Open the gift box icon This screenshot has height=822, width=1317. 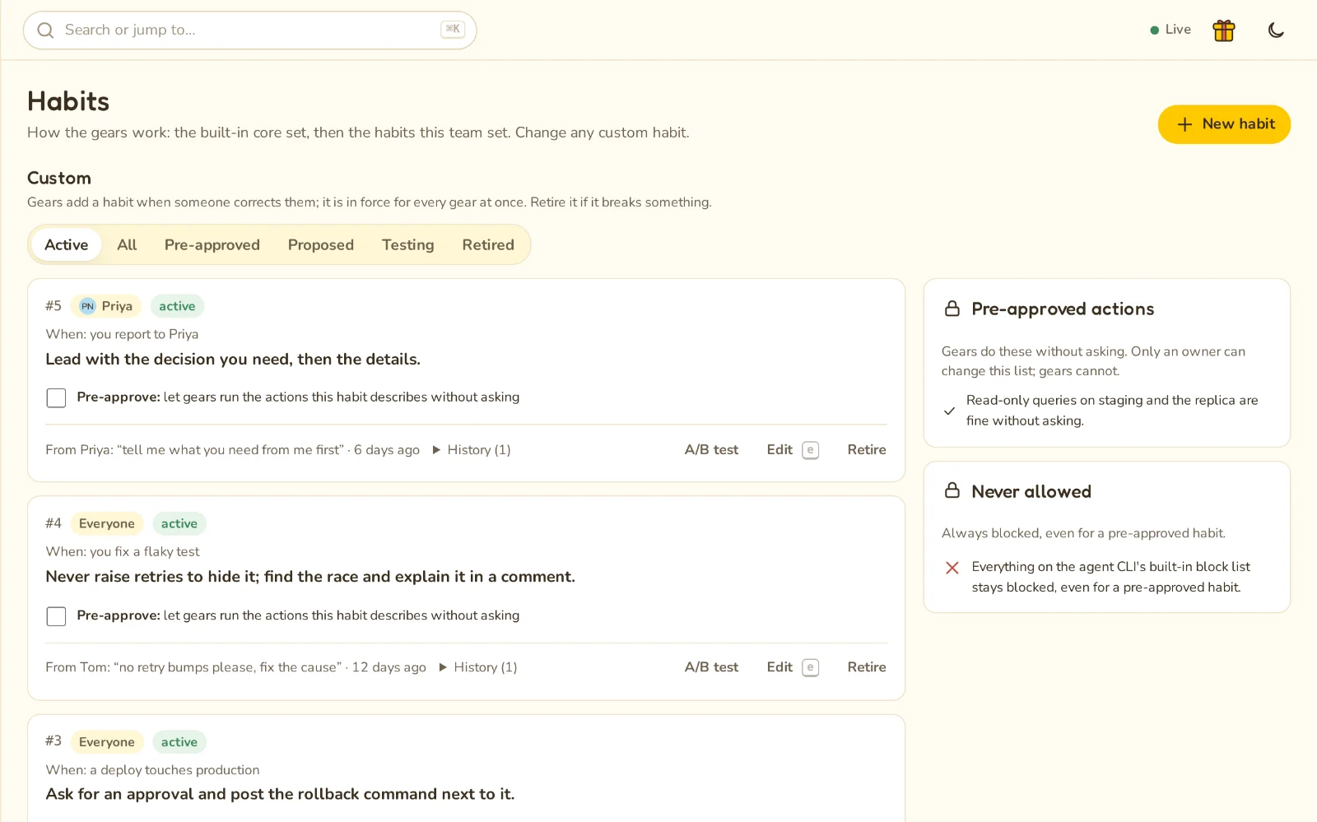[x=1224, y=30]
